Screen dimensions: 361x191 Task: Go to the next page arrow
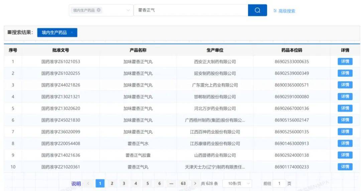coord(195,183)
